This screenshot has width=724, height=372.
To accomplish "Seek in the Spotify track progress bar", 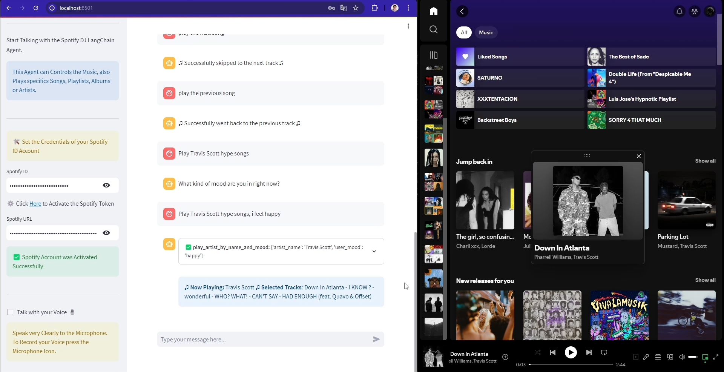I will click(x=571, y=364).
